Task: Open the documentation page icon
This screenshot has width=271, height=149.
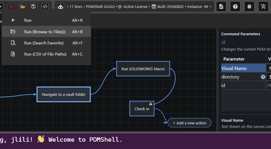Action: click(221, 7)
